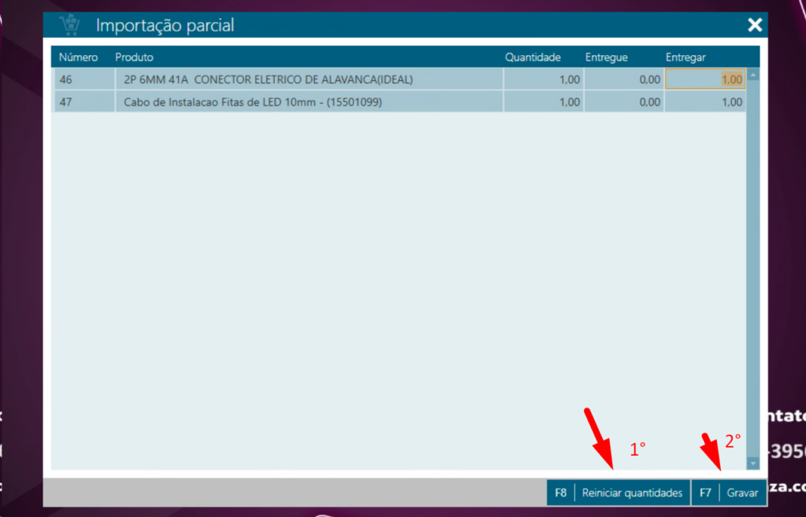Click the scrollbar down arrow
The width and height of the screenshot is (806, 517).
click(752, 463)
